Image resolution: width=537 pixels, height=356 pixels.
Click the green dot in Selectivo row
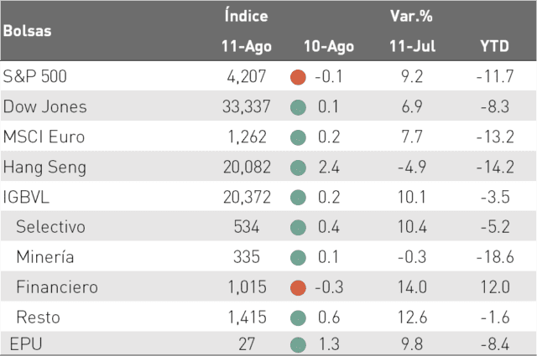(298, 227)
